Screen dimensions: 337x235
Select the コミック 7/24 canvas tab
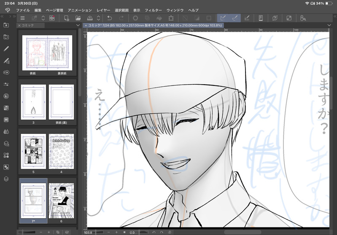click(x=154, y=25)
